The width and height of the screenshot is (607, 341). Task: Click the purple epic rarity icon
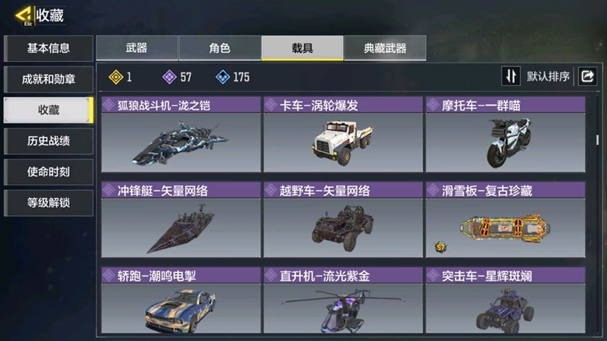169,77
